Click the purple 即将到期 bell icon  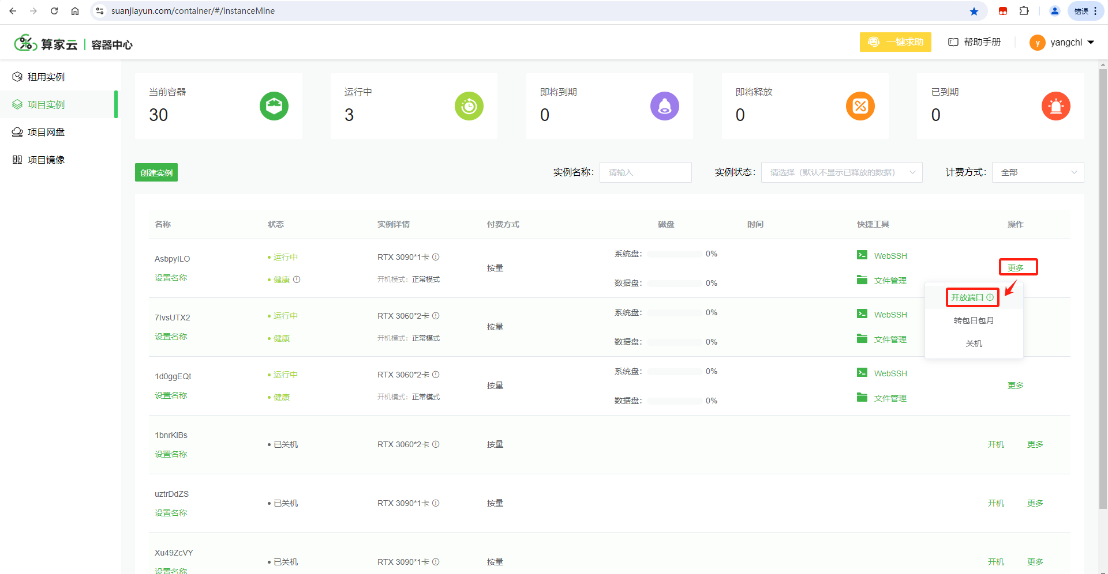pyautogui.click(x=665, y=106)
